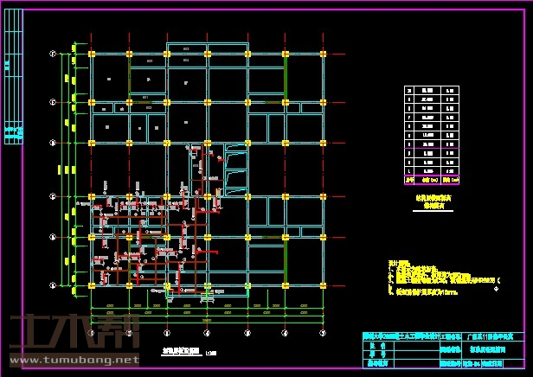Click the bottom-left axis bubble below plan
Viewport: 533px width, 377px height.
point(90,332)
